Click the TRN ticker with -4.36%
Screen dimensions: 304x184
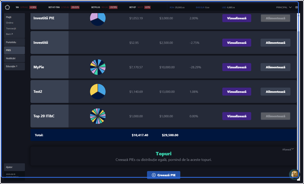click(26, 7)
